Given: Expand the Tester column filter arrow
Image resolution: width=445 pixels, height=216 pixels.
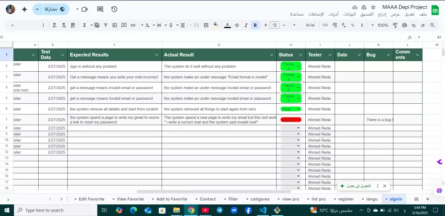Looking at the screenshot, I should click(x=330, y=55).
